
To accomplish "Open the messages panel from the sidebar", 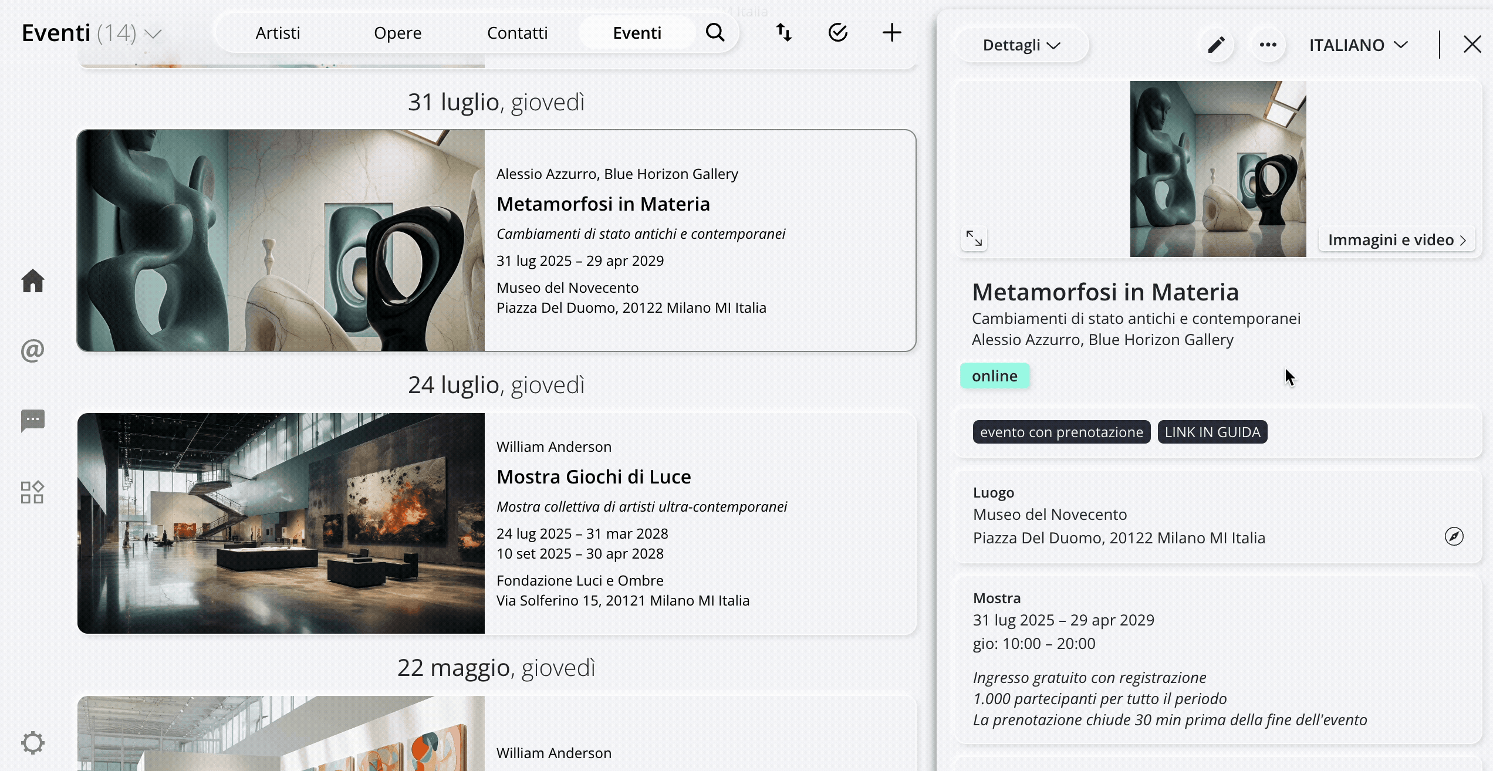I will [x=33, y=421].
